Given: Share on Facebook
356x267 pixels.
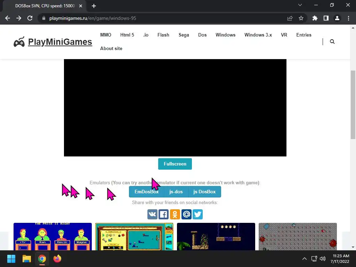Looking at the screenshot, I should click(163, 214).
